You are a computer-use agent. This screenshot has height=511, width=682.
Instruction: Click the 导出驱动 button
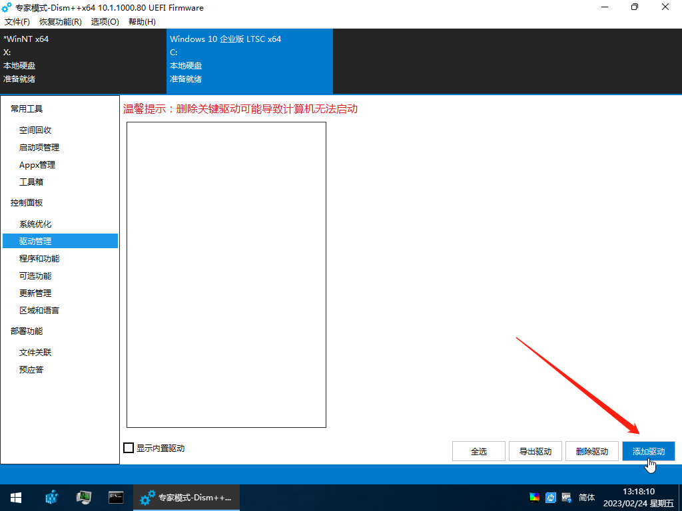(535, 451)
